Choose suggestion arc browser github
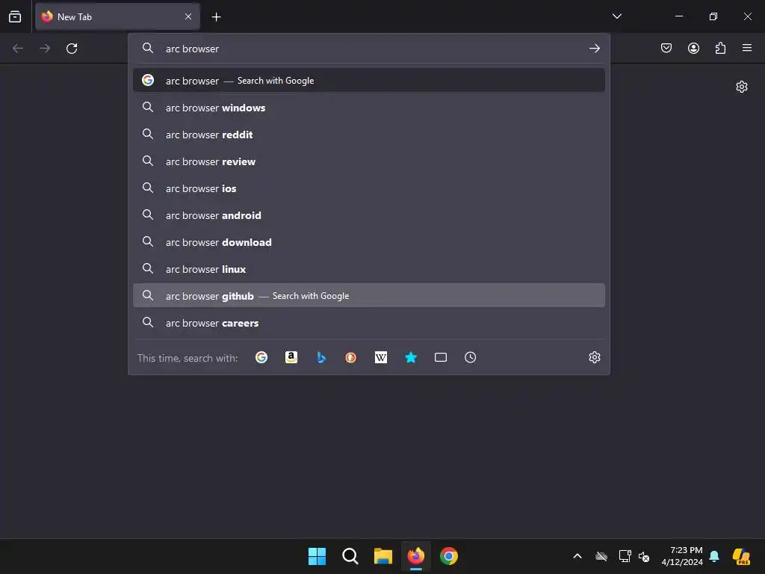Viewport: 765px width, 574px height. 369,296
